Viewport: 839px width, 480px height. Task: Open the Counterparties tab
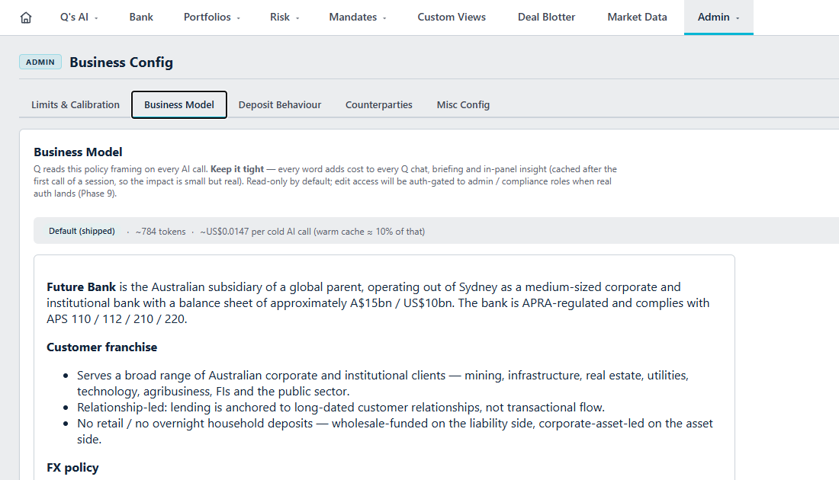pos(379,105)
